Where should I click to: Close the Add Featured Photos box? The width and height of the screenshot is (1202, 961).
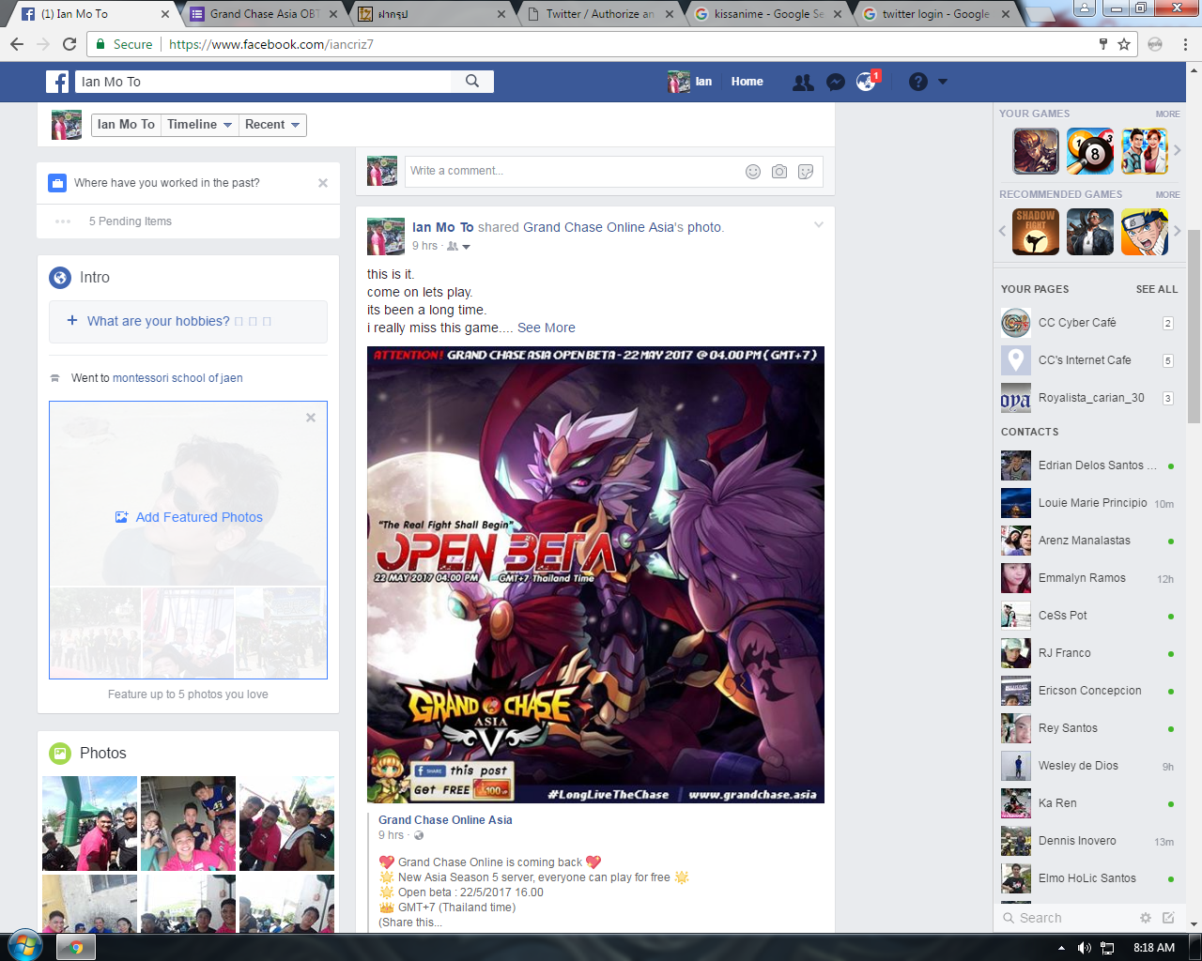pos(311,418)
